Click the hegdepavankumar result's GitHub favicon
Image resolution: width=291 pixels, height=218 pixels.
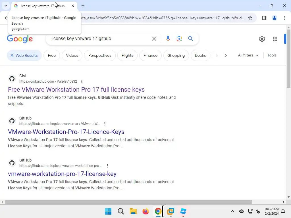(12, 121)
